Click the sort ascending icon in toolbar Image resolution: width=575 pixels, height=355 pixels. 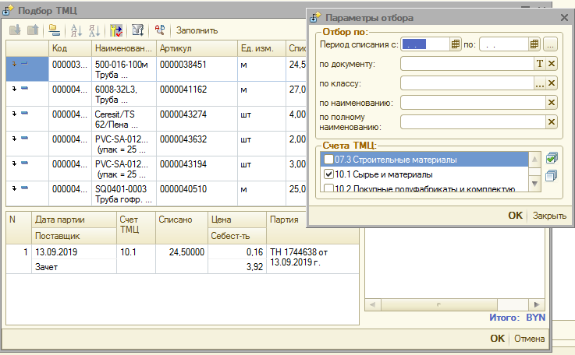[x=76, y=30]
